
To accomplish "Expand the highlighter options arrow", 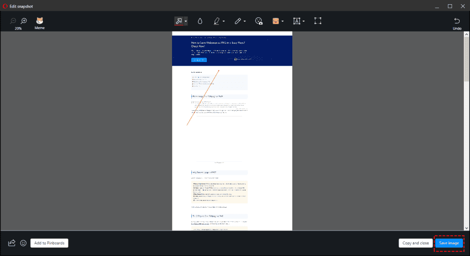I will (x=224, y=21).
